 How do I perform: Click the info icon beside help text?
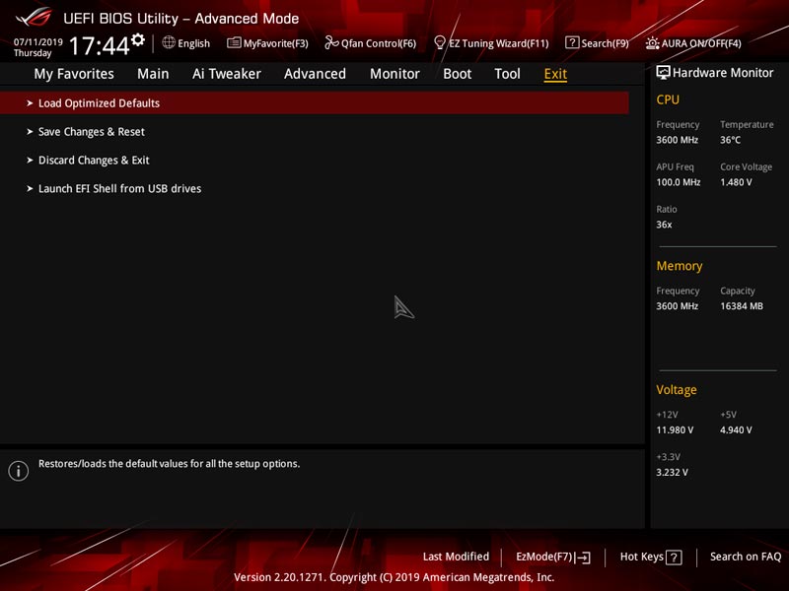19,471
